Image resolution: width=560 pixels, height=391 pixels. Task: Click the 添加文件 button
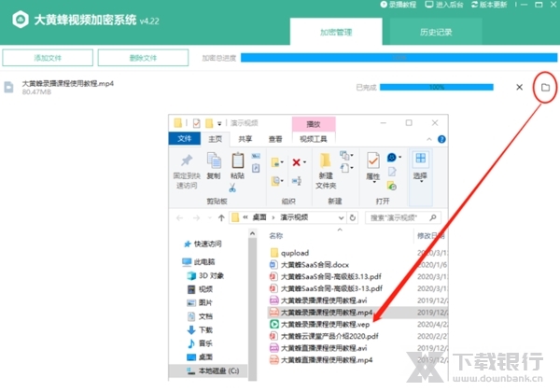pyautogui.click(x=48, y=58)
